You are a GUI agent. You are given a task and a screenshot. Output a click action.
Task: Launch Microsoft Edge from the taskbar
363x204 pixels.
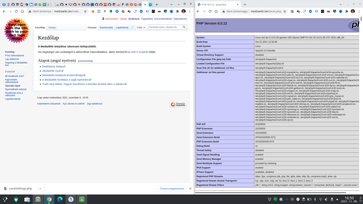(x=60, y=199)
